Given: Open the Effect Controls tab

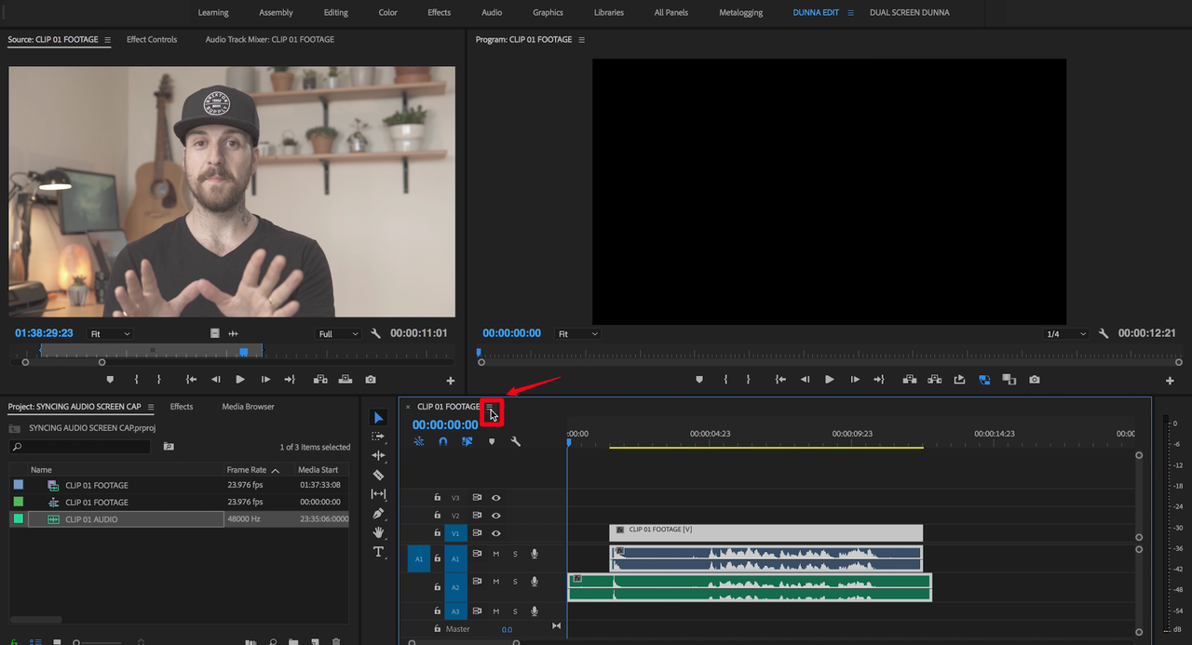Looking at the screenshot, I should pyautogui.click(x=152, y=40).
